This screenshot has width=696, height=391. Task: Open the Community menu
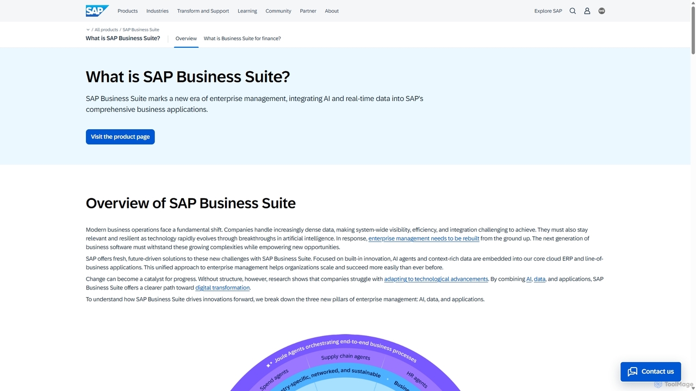[278, 11]
